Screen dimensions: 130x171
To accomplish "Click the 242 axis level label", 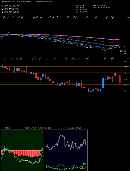I will [125, 91].
